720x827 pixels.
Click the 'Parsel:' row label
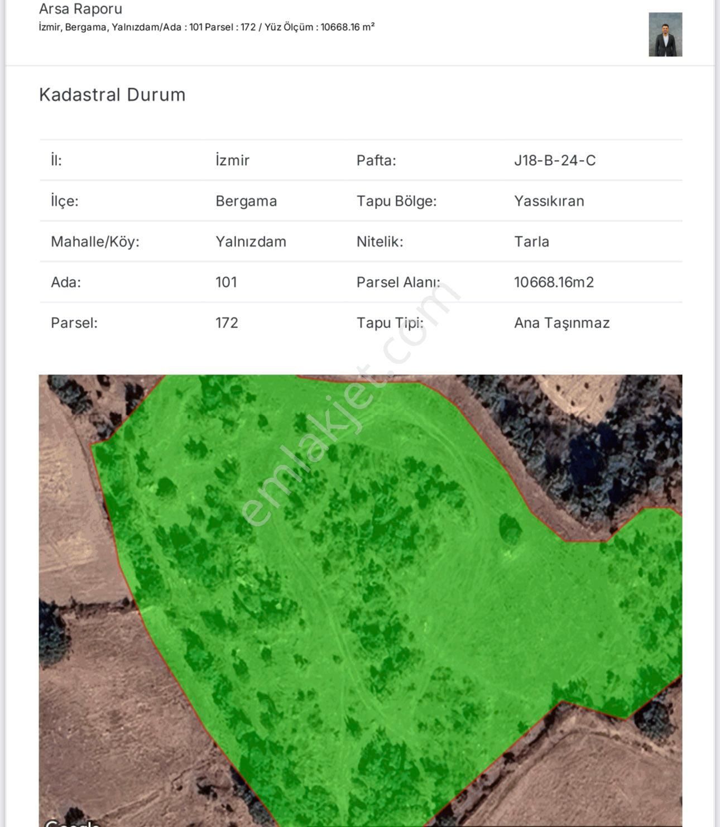tap(74, 323)
